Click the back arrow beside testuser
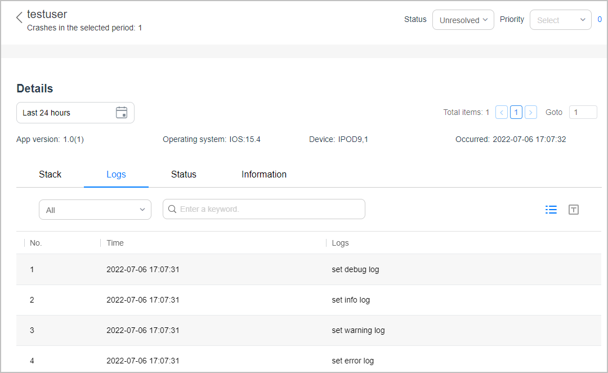Image resolution: width=608 pixels, height=373 pixels. pos(19,17)
